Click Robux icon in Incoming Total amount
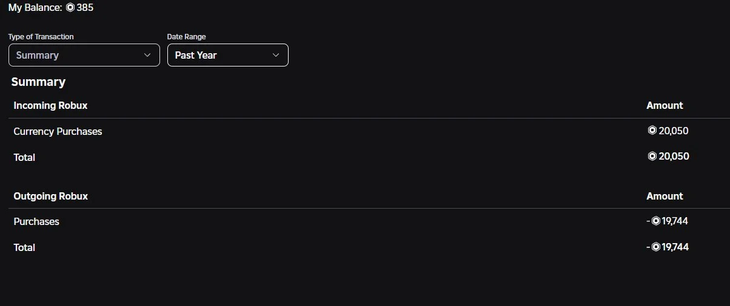Viewport: 730px width, 306px height. (652, 156)
